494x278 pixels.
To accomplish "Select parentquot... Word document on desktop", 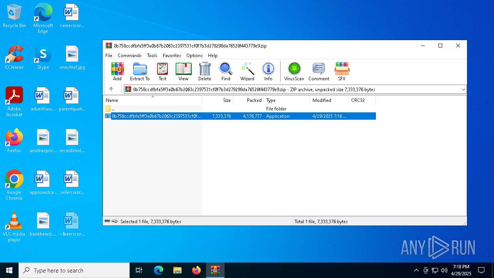I will point(72,100).
